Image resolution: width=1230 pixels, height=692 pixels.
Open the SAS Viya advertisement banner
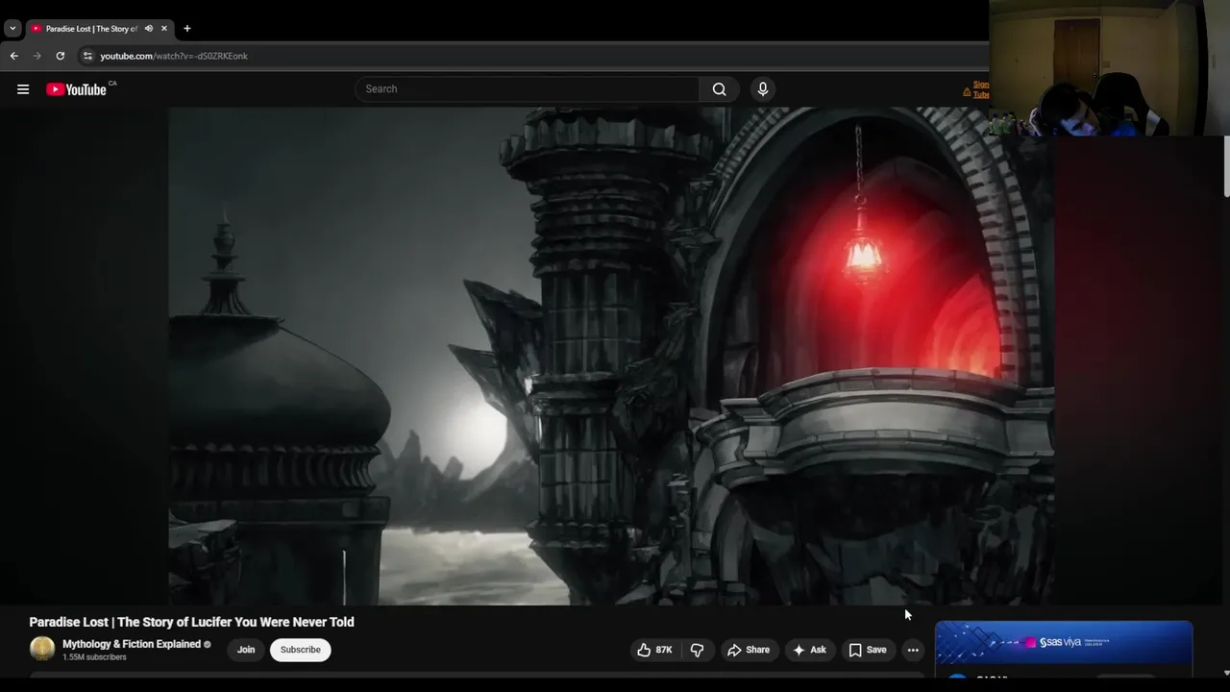[x=1064, y=642]
